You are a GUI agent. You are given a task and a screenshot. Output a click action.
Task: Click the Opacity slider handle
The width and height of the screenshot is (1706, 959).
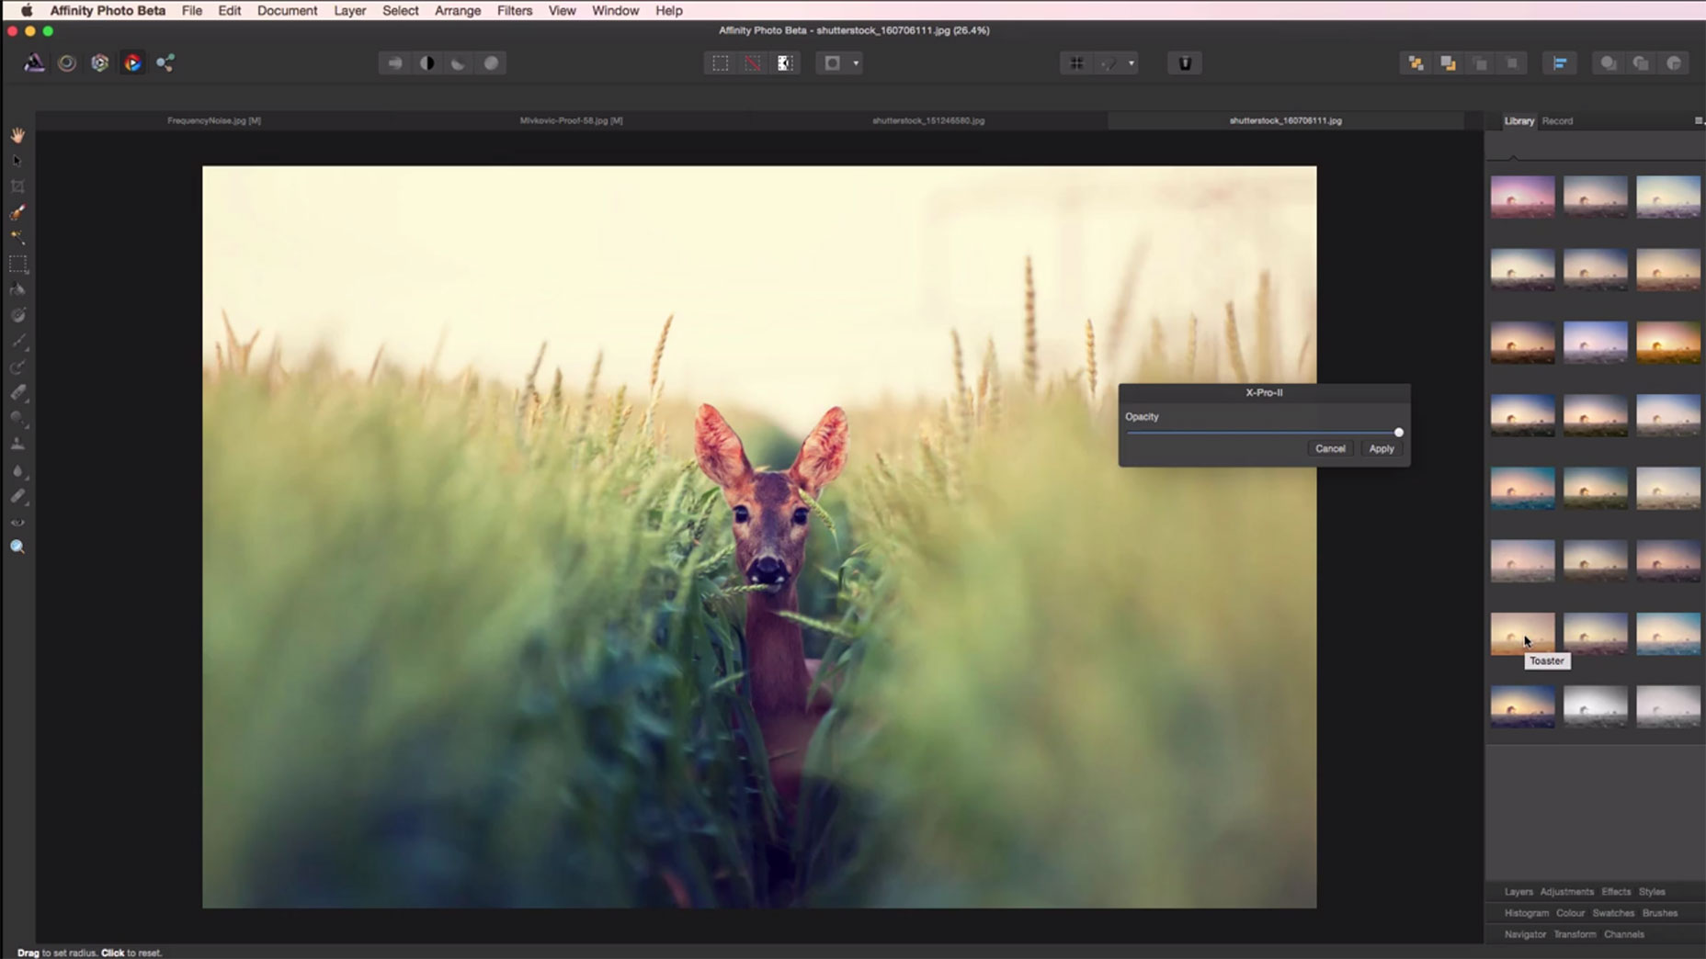[x=1398, y=432]
